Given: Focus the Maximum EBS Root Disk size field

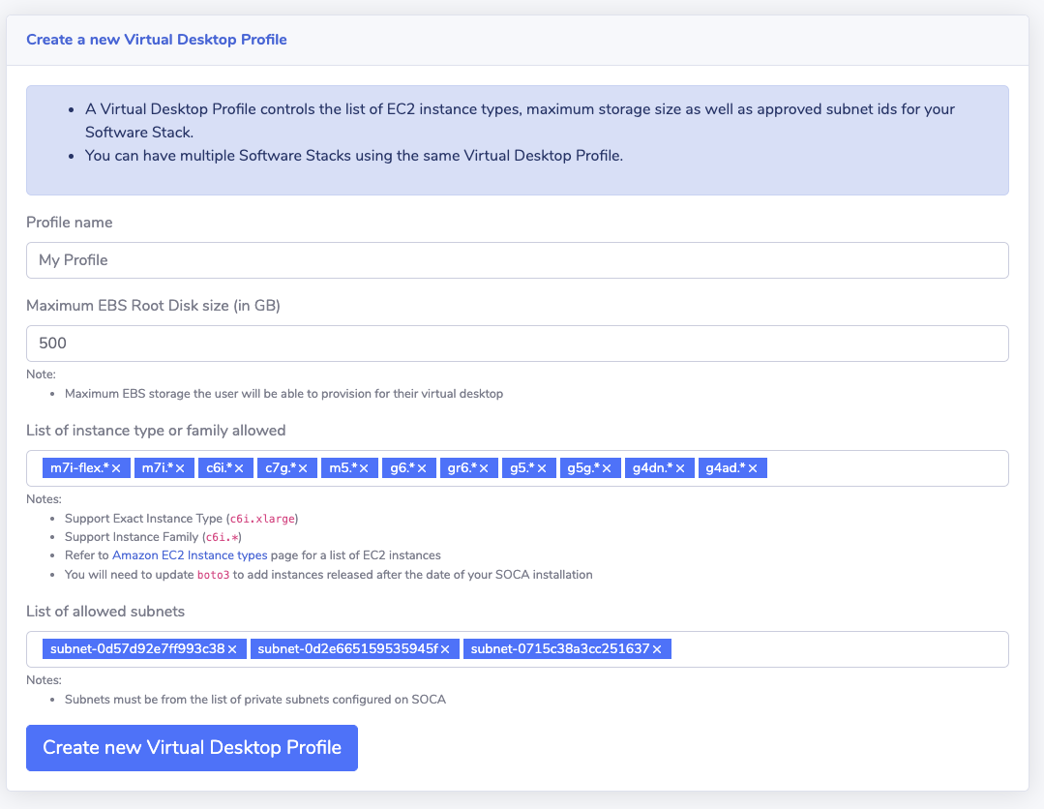Looking at the screenshot, I should point(517,344).
